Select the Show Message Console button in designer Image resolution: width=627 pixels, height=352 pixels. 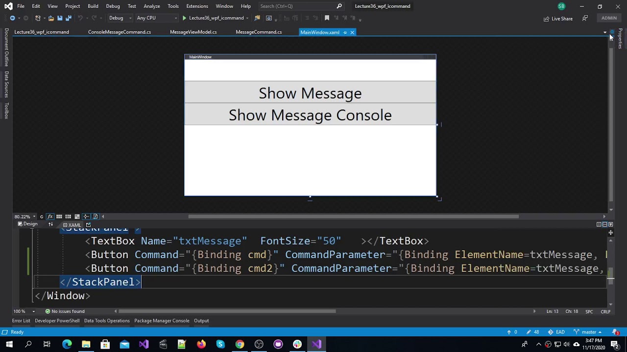point(310,115)
